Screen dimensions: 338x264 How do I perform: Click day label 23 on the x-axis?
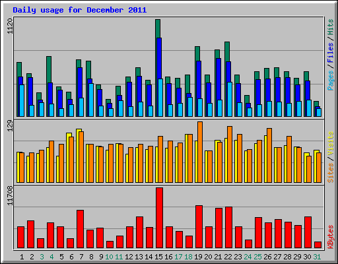click(238, 257)
